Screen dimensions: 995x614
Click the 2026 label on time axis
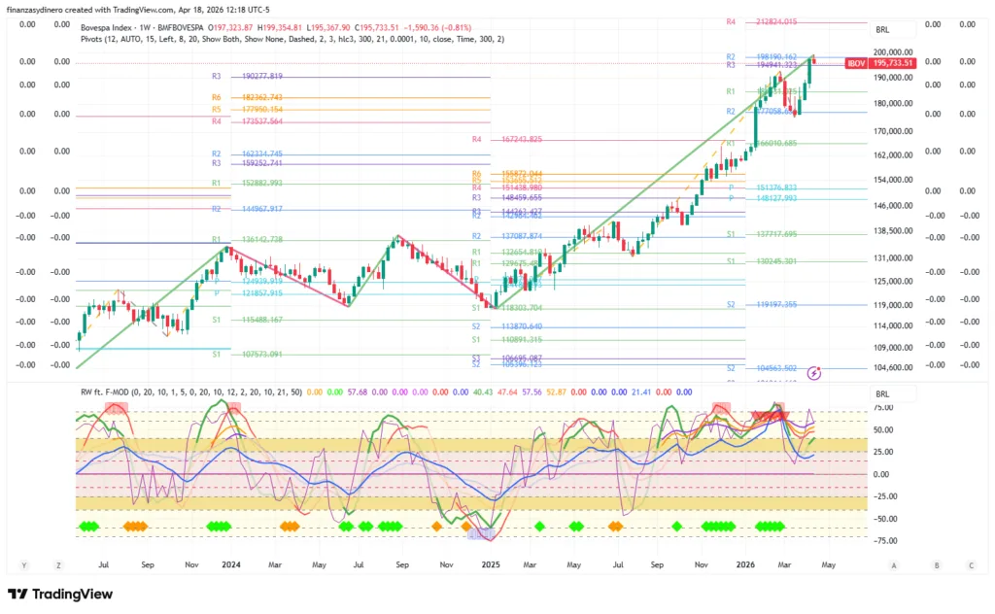tap(745, 563)
